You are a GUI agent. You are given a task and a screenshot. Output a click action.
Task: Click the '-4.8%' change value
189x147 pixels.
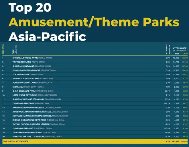coord(168,87)
